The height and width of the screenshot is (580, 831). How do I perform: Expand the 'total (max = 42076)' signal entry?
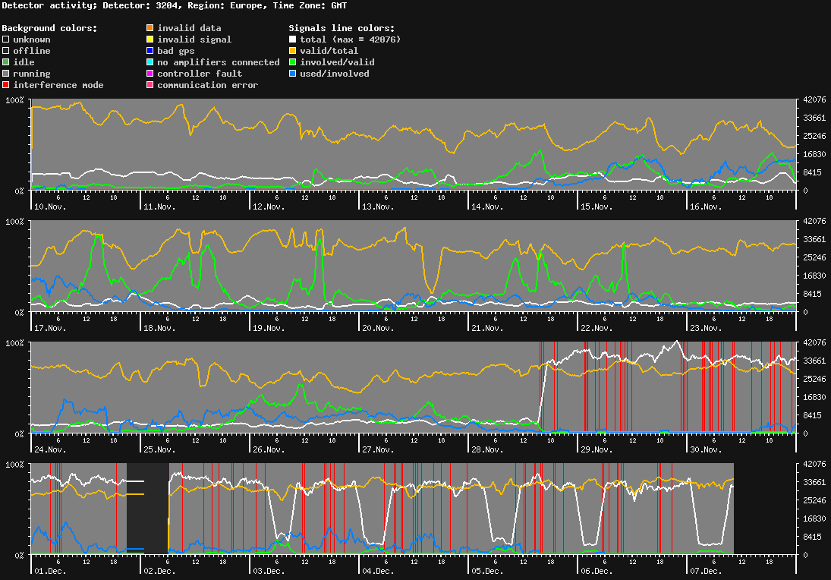tap(292, 39)
